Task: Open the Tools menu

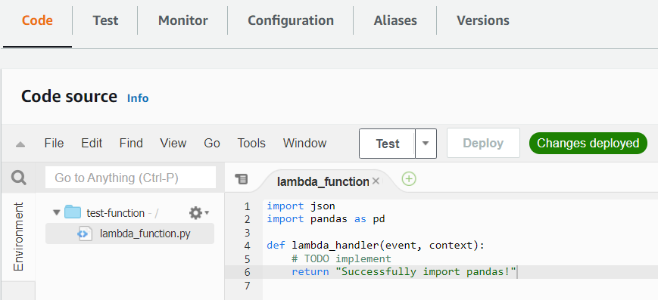Action: point(251,144)
